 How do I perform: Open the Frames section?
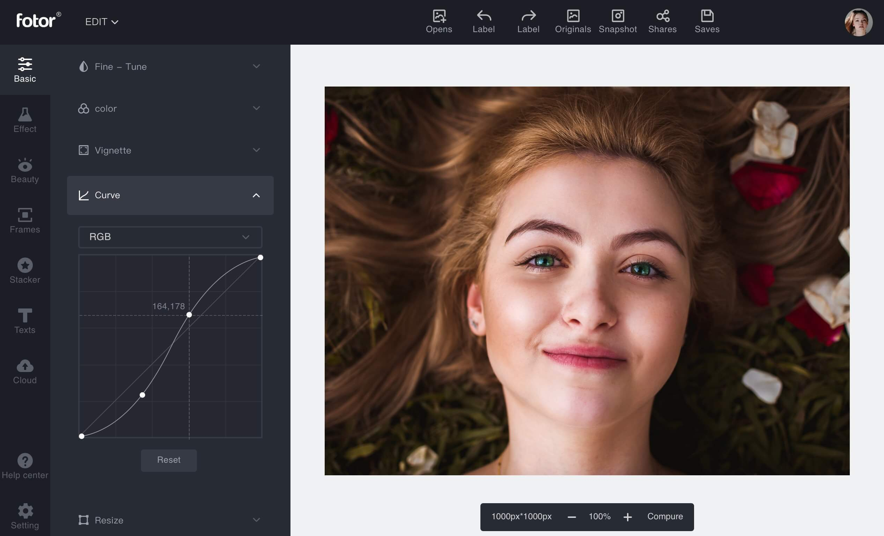(25, 221)
